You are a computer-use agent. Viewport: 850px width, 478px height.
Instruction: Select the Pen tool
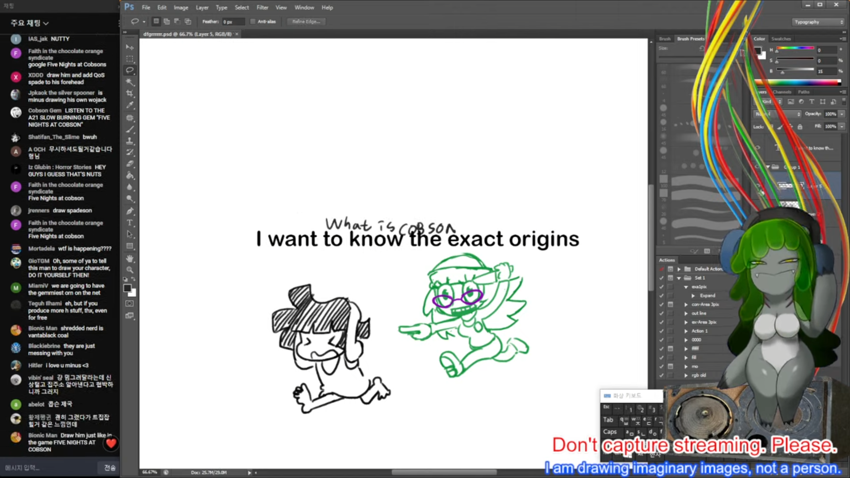[x=130, y=211]
